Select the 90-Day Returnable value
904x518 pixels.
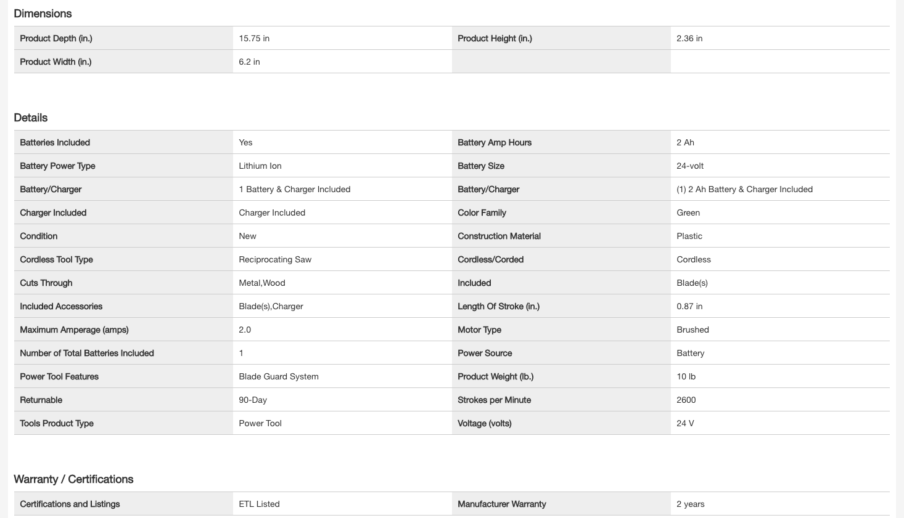[253, 400]
